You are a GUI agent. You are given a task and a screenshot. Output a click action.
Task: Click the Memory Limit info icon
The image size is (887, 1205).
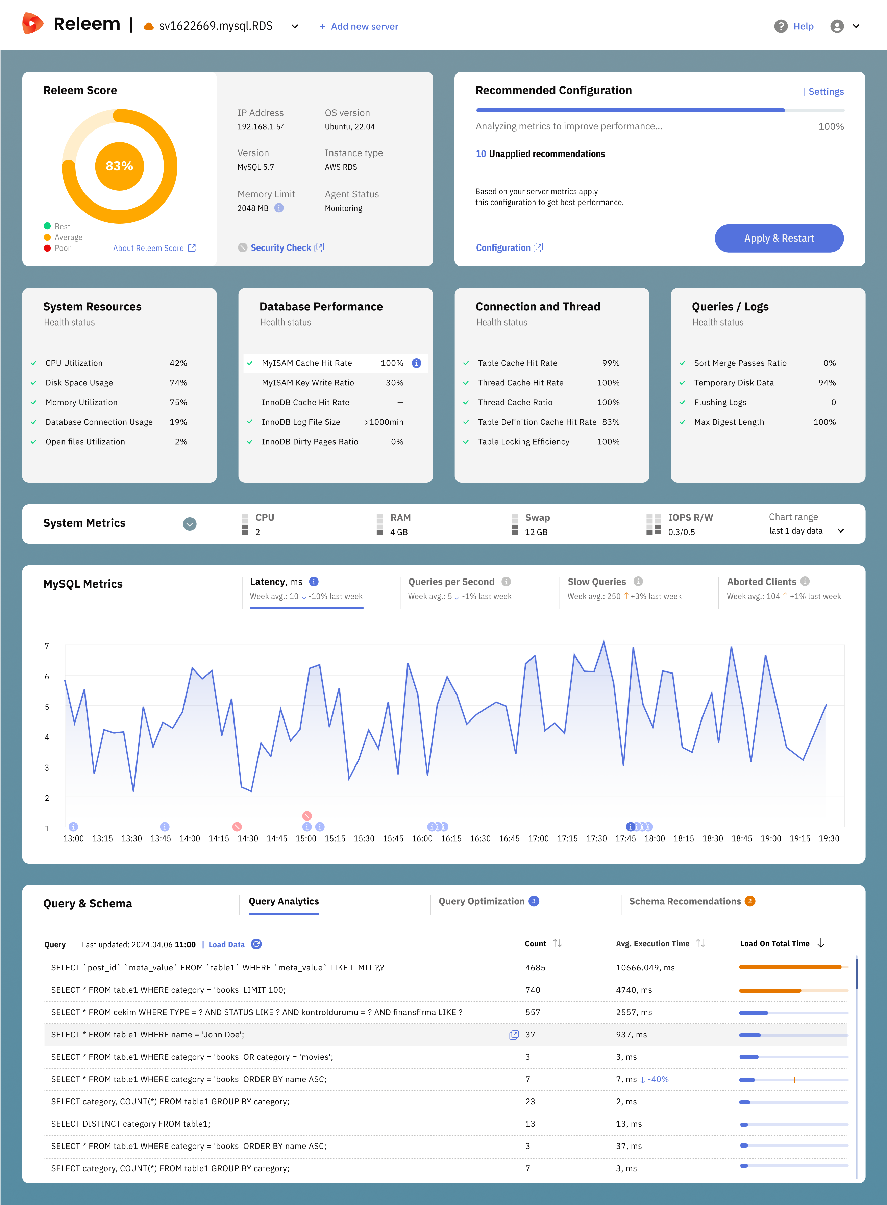(x=279, y=208)
